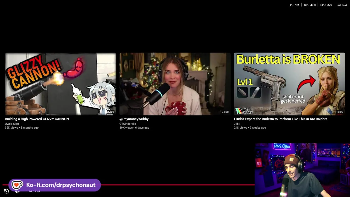Open the GLIZZY CANNON video thumbnail
The height and width of the screenshot is (197, 350).
pos(60,84)
